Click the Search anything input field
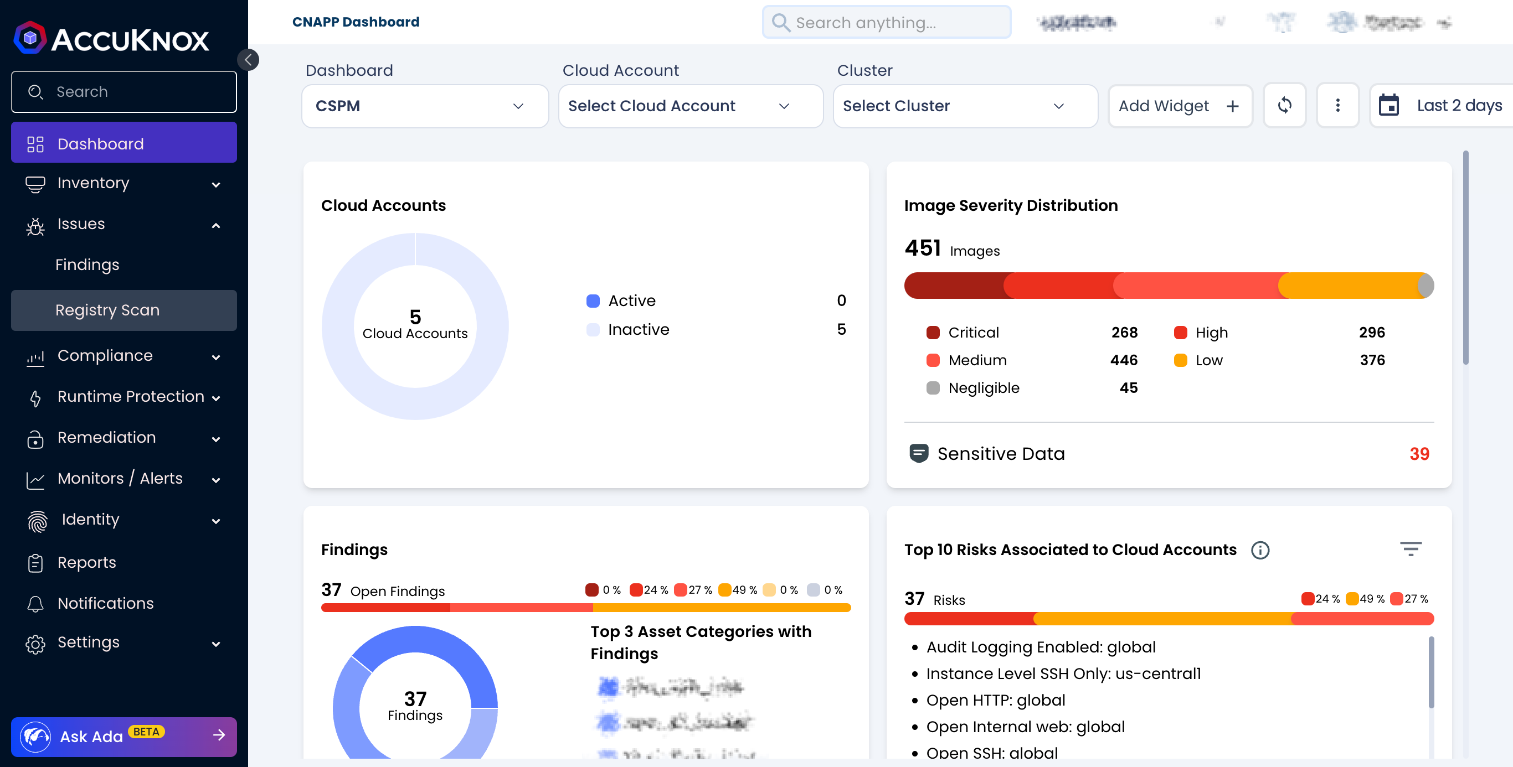1513x767 pixels. [x=886, y=22]
